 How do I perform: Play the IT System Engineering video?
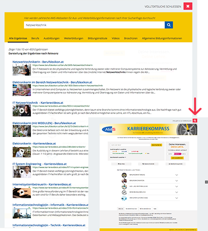click(22, 172)
